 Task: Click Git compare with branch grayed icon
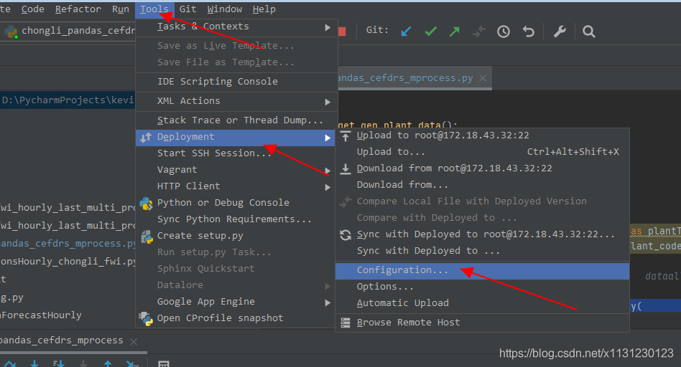[x=478, y=32]
